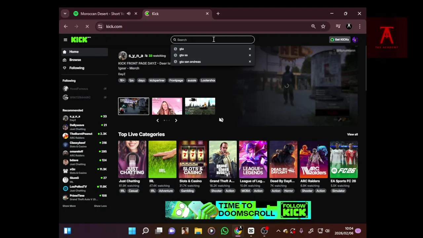Screen dimensions: 423x238
Task: Open the Kick hamburger sidebar menu
Action: coord(65,40)
